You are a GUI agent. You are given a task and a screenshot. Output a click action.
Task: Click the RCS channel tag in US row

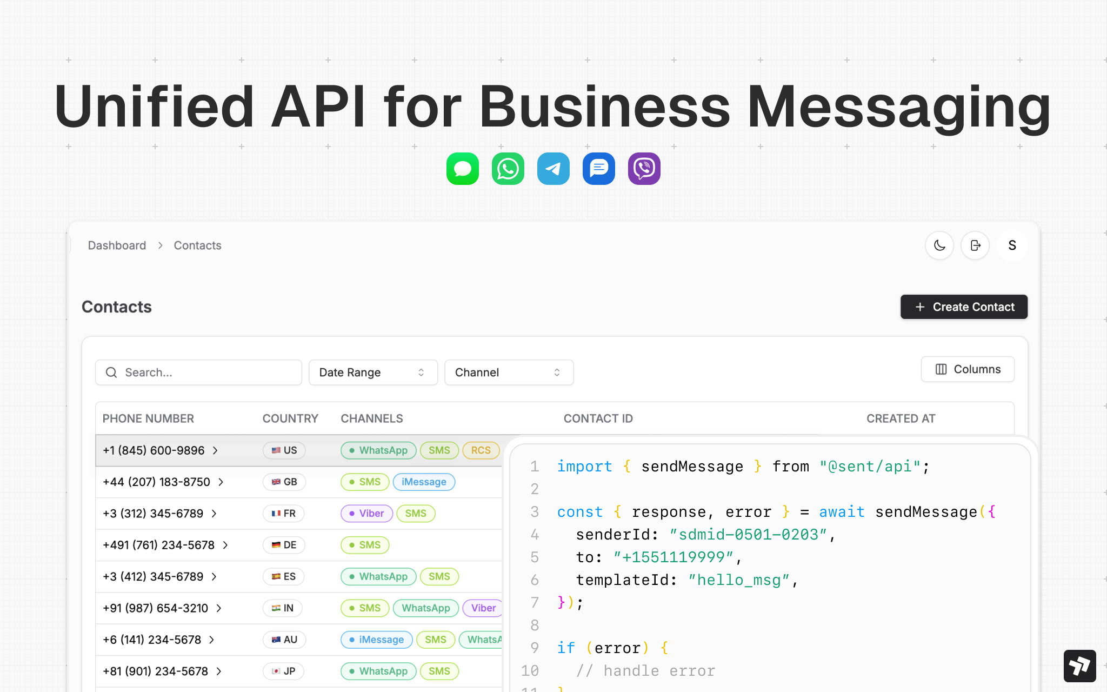[481, 450]
